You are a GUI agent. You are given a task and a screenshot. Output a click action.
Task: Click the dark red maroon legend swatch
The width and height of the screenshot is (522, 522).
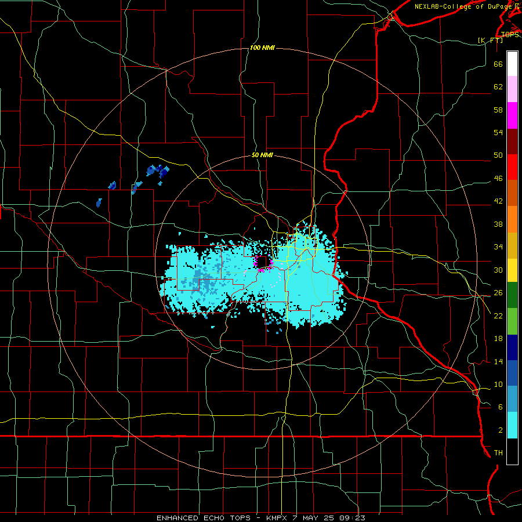click(512, 141)
